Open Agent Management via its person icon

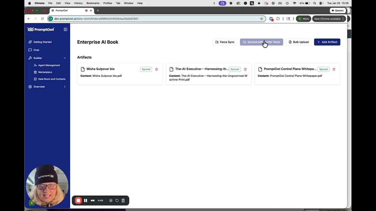point(35,65)
